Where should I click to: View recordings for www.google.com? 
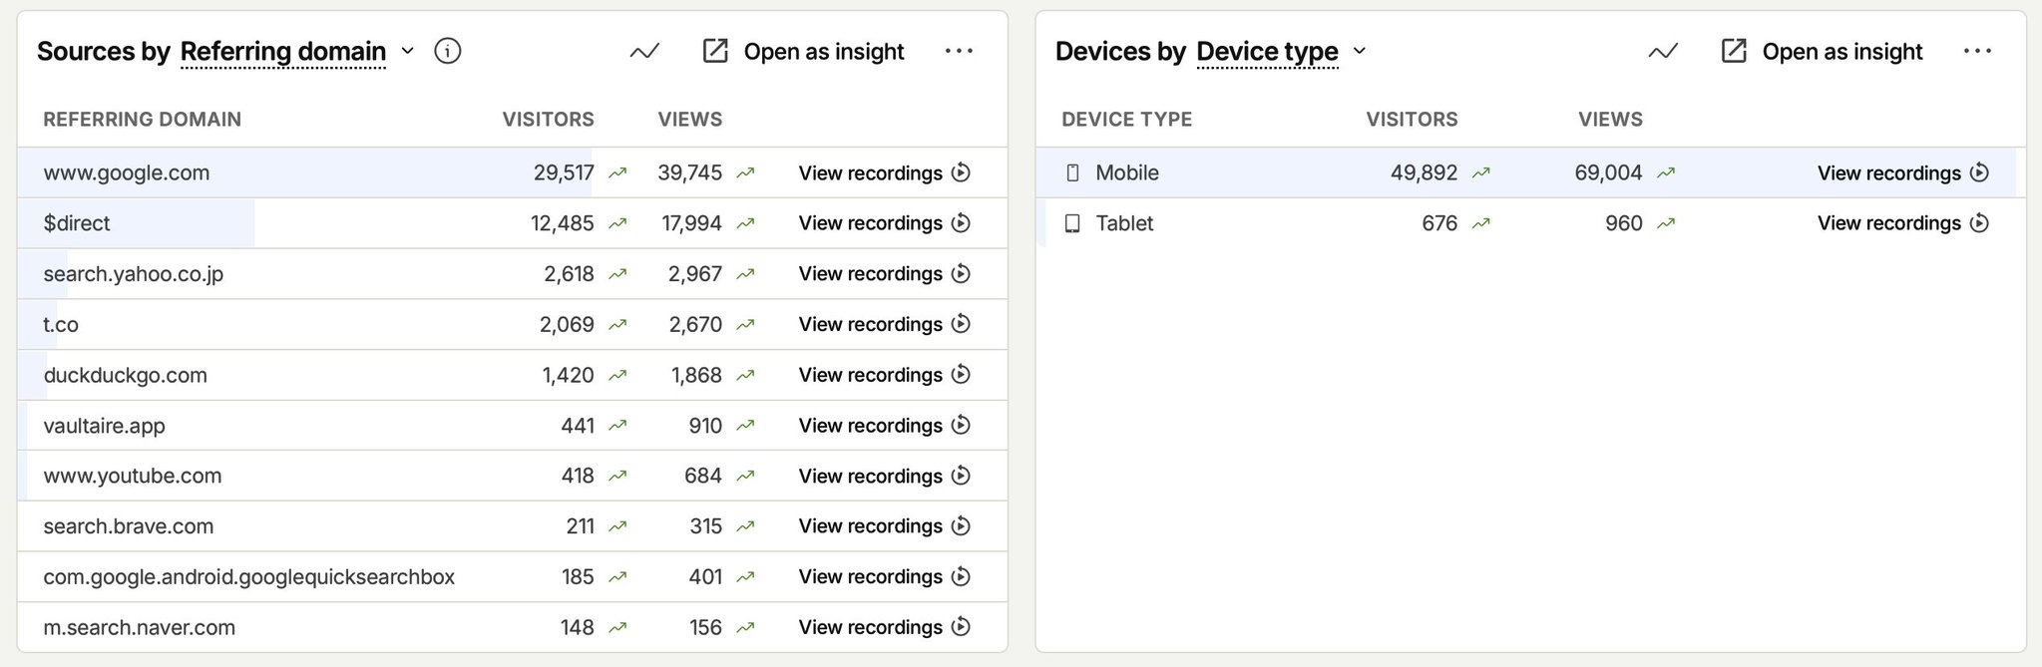885,172
